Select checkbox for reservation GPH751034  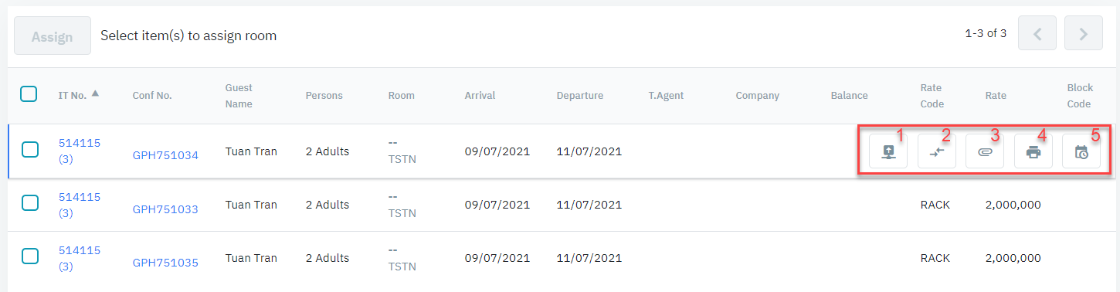tap(30, 149)
